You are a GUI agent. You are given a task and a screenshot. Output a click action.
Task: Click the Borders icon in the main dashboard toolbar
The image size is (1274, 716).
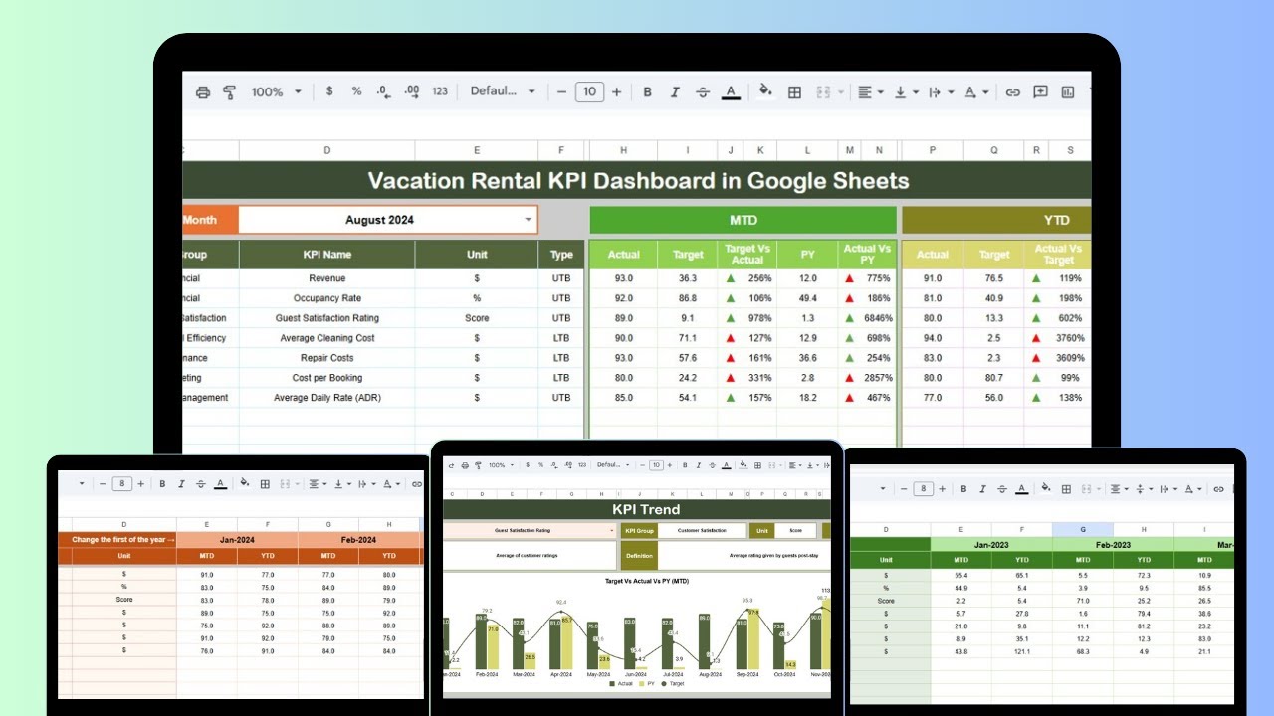794,91
